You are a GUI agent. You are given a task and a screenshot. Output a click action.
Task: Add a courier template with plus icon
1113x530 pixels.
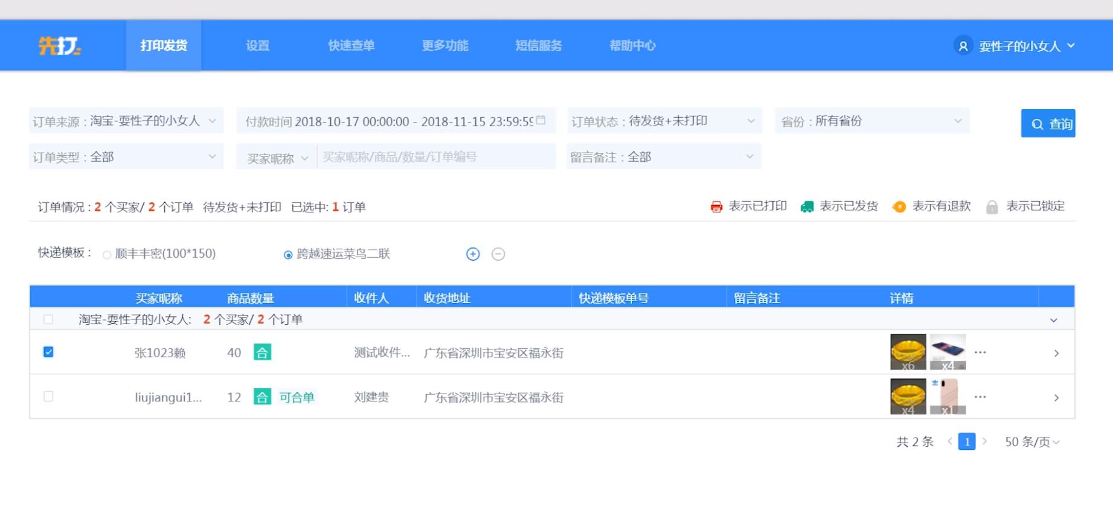click(473, 254)
